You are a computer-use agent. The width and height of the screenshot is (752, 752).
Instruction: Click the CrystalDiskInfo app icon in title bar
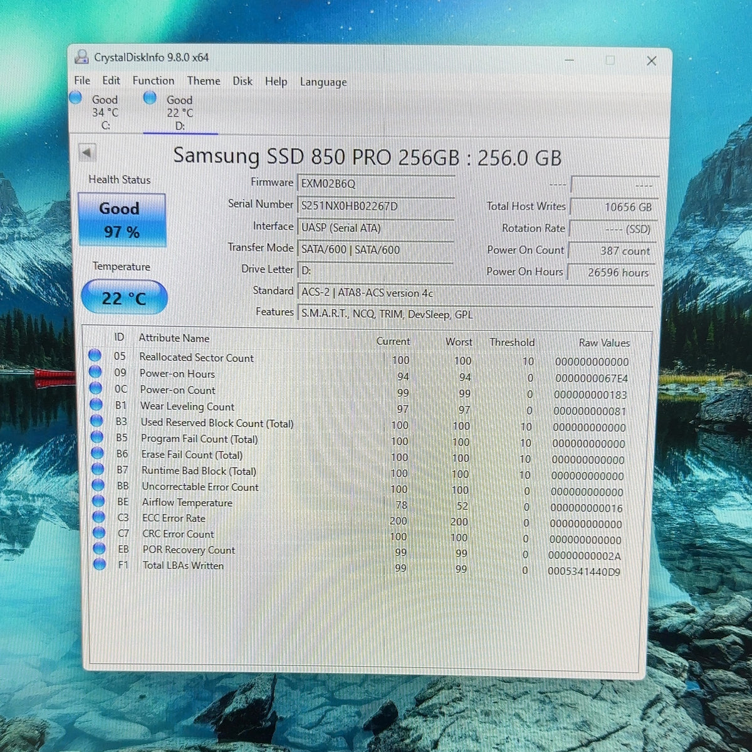pos(81,57)
